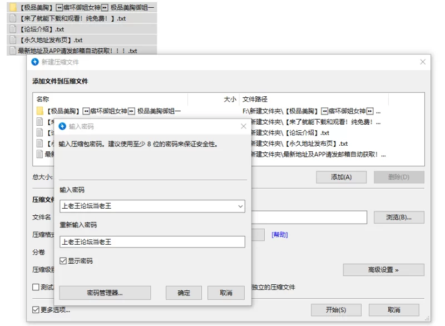The width and height of the screenshot is (445, 326).
Task: Click the 新建文件夹\【来了就能下载和观看 path cell
Action: pyautogui.click(x=316, y=122)
